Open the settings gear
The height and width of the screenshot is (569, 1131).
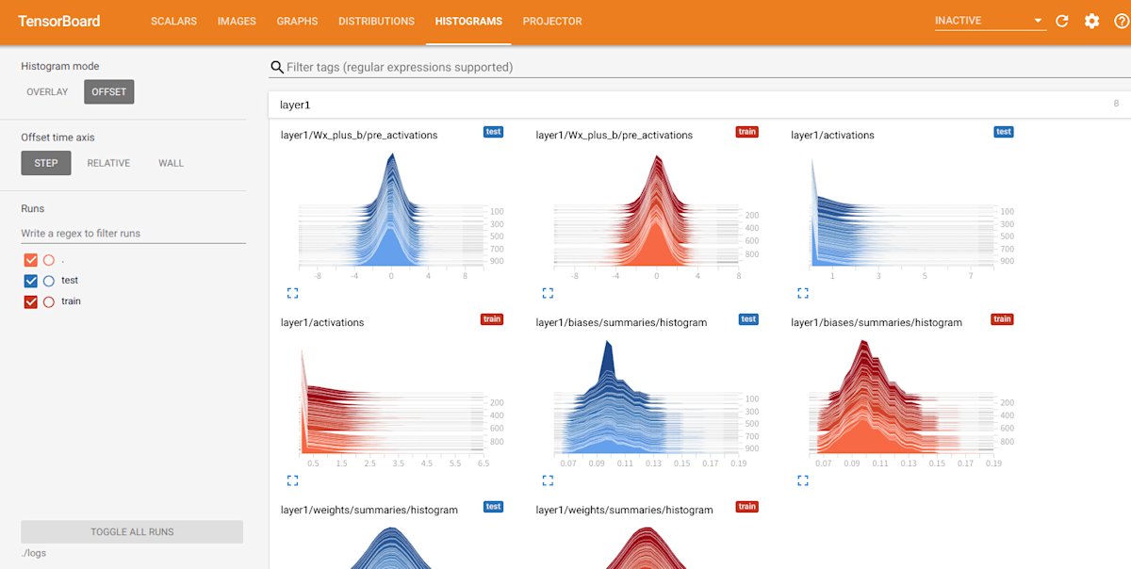pos(1091,21)
